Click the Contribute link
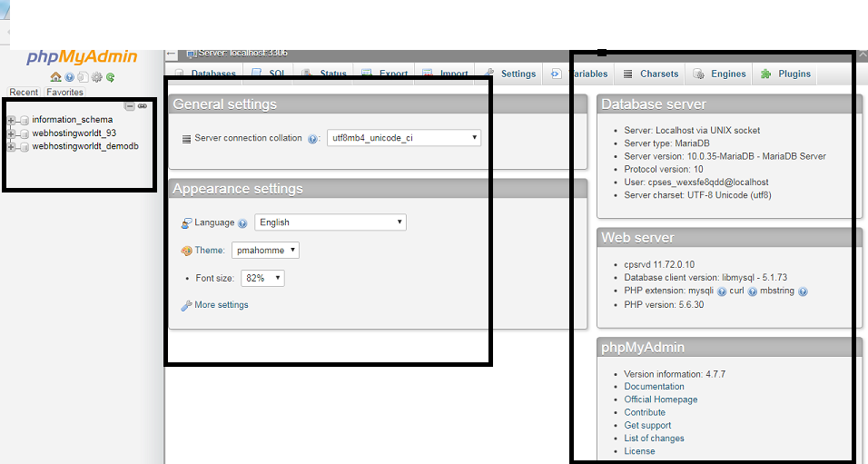868x464 pixels. (x=645, y=412)
